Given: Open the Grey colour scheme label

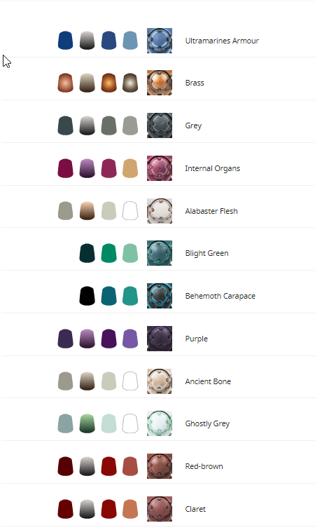Looking at the screenshot, I should [193, 125].
